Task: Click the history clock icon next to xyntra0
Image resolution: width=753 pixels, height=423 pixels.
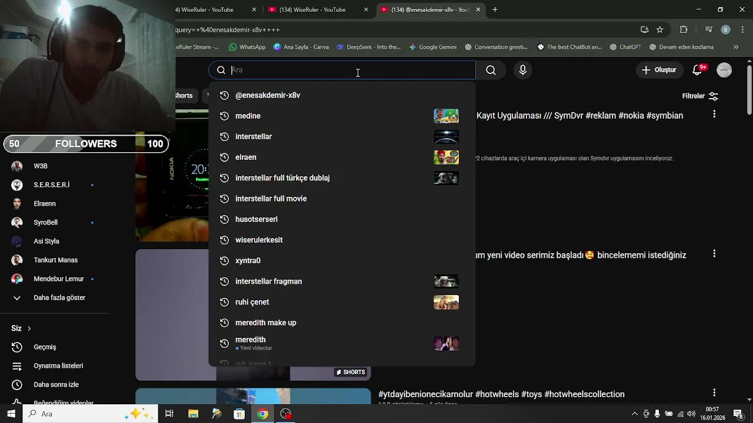Action: (224, 260)
